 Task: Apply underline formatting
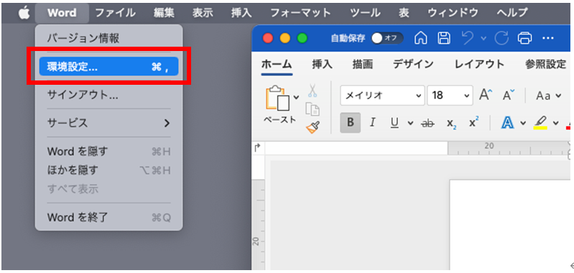point(394,123)
